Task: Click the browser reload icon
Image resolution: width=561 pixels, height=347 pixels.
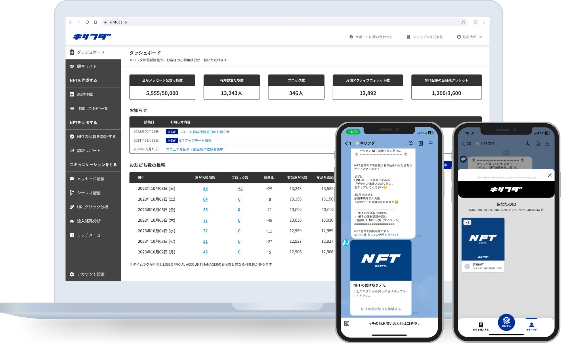Action: [87, 22]
